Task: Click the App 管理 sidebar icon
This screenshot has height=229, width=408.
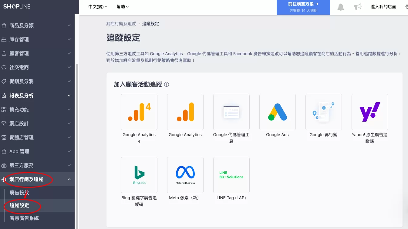Action: click(x=4, y=151)
